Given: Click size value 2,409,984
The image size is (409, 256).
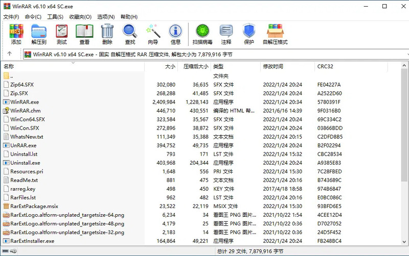Looking at the screenshot, I should tap(164, 102).
